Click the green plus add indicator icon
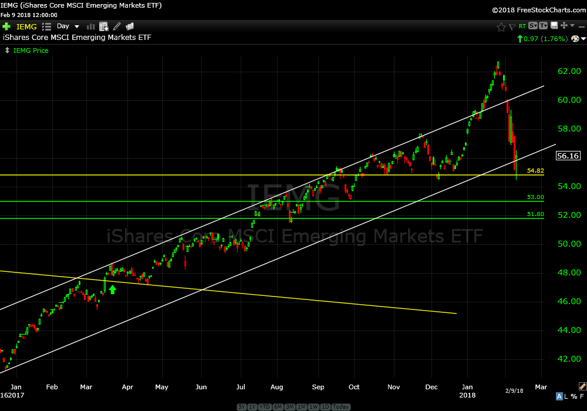 6,26
